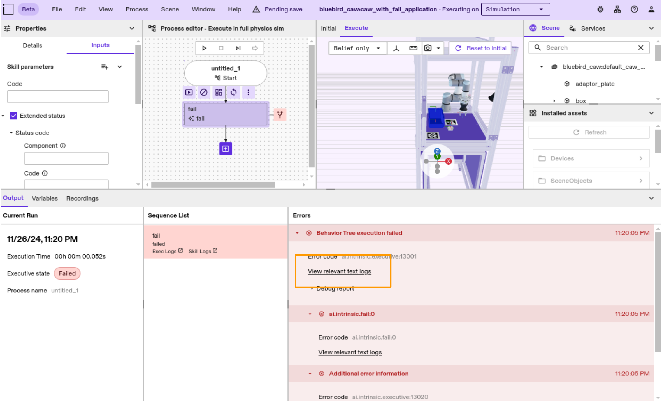662x401 pixels.
Task: Toggle the stop control in the process editor
Action: coord(221,48)
